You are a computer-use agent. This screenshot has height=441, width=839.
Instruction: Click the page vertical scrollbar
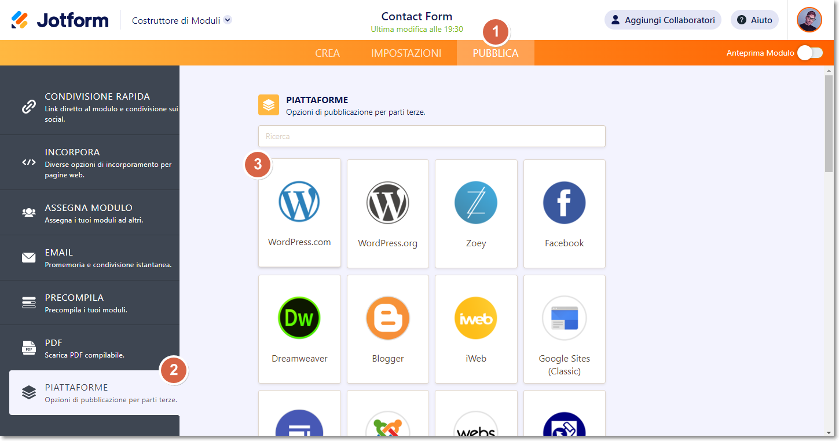tap(829, 123)
